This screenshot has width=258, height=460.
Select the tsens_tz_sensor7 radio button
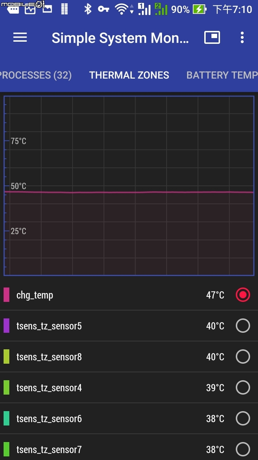tap(243, 450)
